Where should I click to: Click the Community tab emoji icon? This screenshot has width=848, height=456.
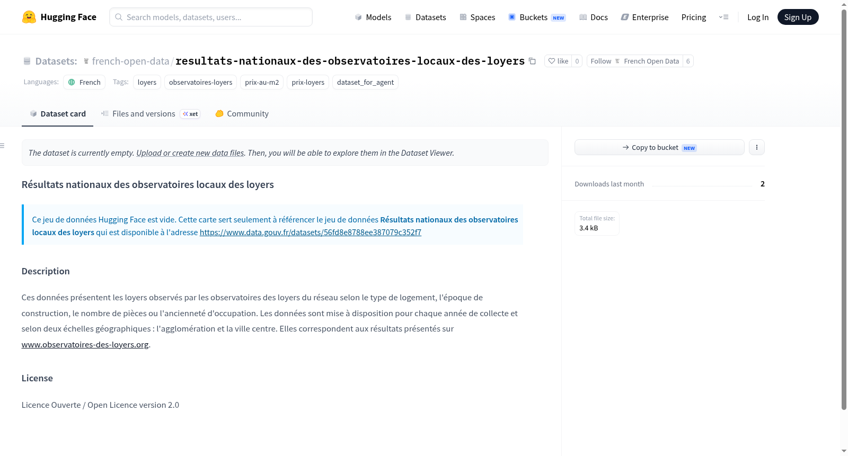click(219, 113)
